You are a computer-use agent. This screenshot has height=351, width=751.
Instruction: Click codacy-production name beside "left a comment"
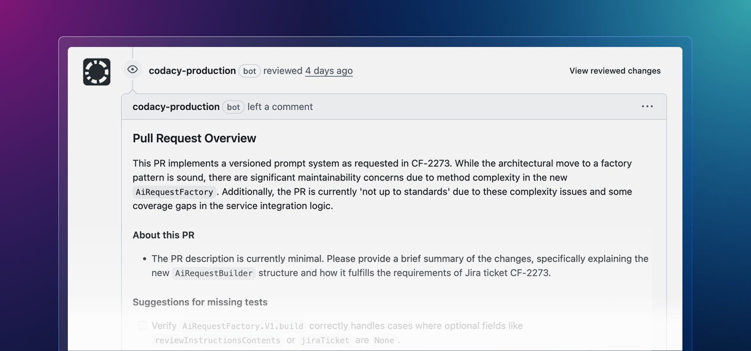coord(176,107)
